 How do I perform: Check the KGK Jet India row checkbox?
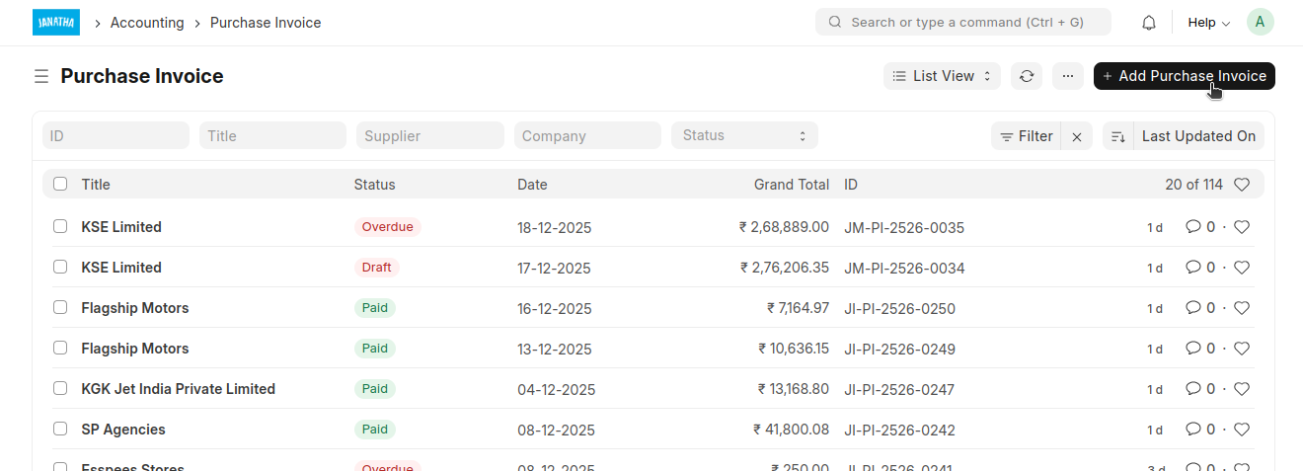(60, 389)
